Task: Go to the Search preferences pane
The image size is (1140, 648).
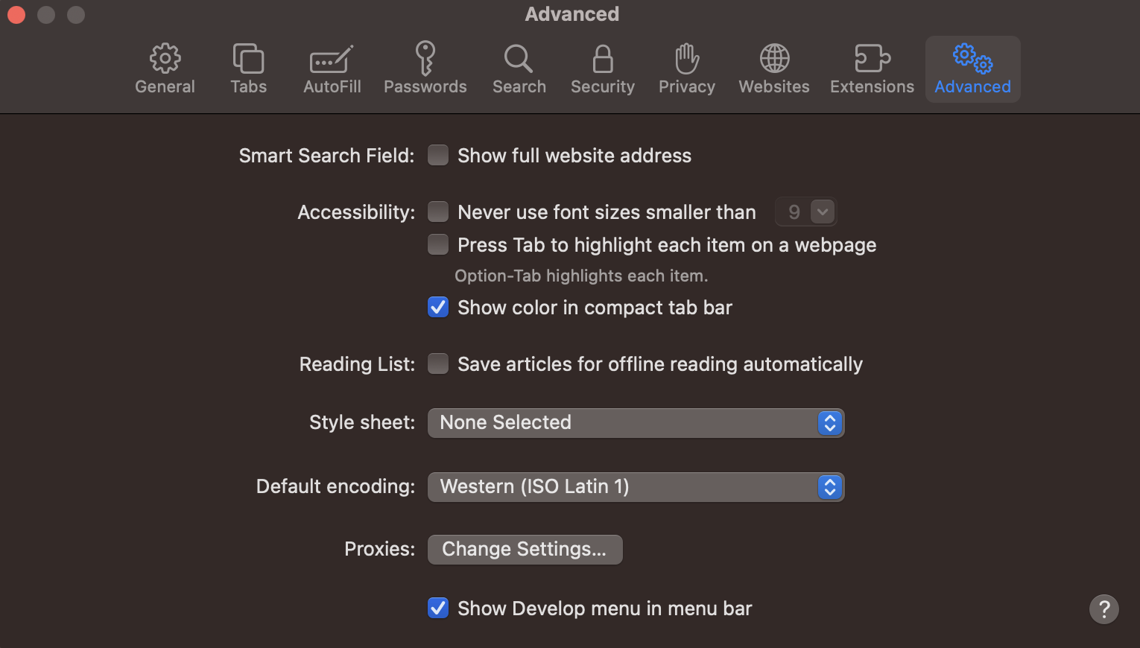Action: coord(519,69)
